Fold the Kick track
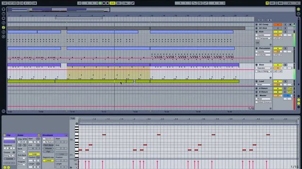Screen dimensions: 302x169 256,32
